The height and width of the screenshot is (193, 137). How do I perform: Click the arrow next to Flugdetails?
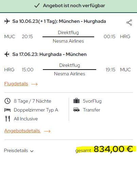[34, 84]
